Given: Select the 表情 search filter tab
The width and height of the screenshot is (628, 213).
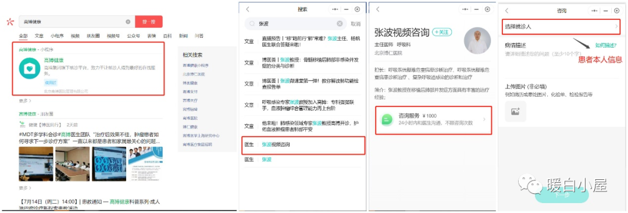Looking at the screenshot, I should click(151, 35).
